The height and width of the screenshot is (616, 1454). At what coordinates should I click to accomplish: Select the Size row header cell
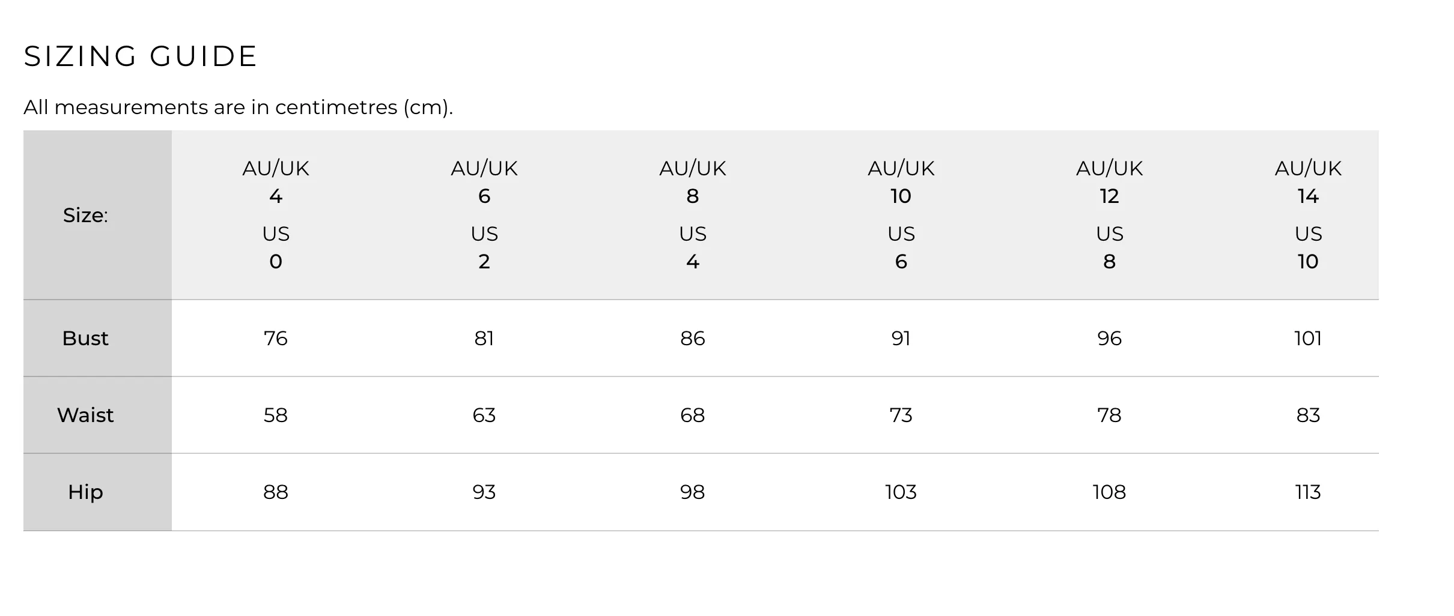[97, 215]
